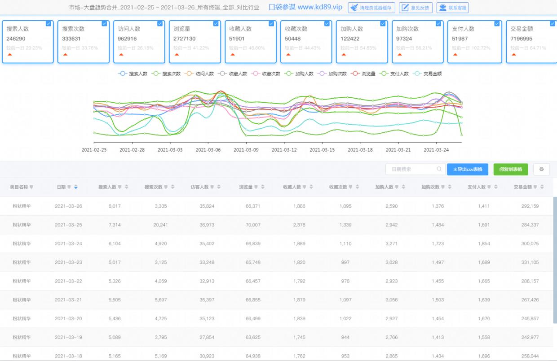Sort table by 浏览量 column arrows
The width and height of the screenshot is (557, 361).
tap(262, 187)
